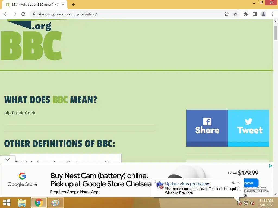The width and height of the screenshot is (278, 208).
Task: Bookmark this page with the star
Action: pyautogui.click(x=235, y=14)
